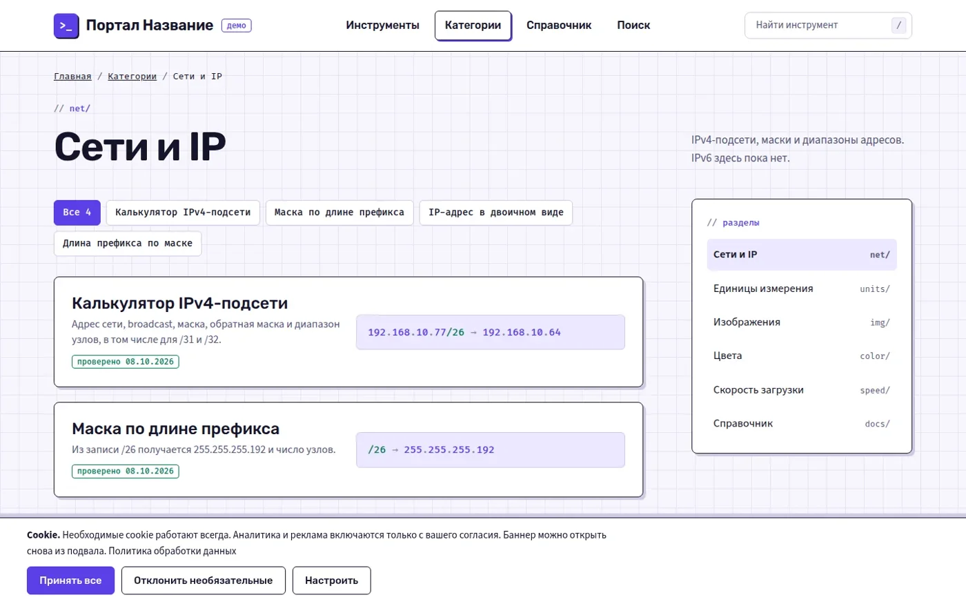
Task: Follow the Главная breadcrumb link
Action: tap(72, 77)
